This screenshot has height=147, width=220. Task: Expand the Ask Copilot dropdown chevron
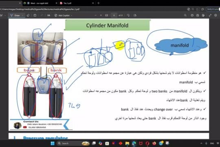[x=71, y=16]
